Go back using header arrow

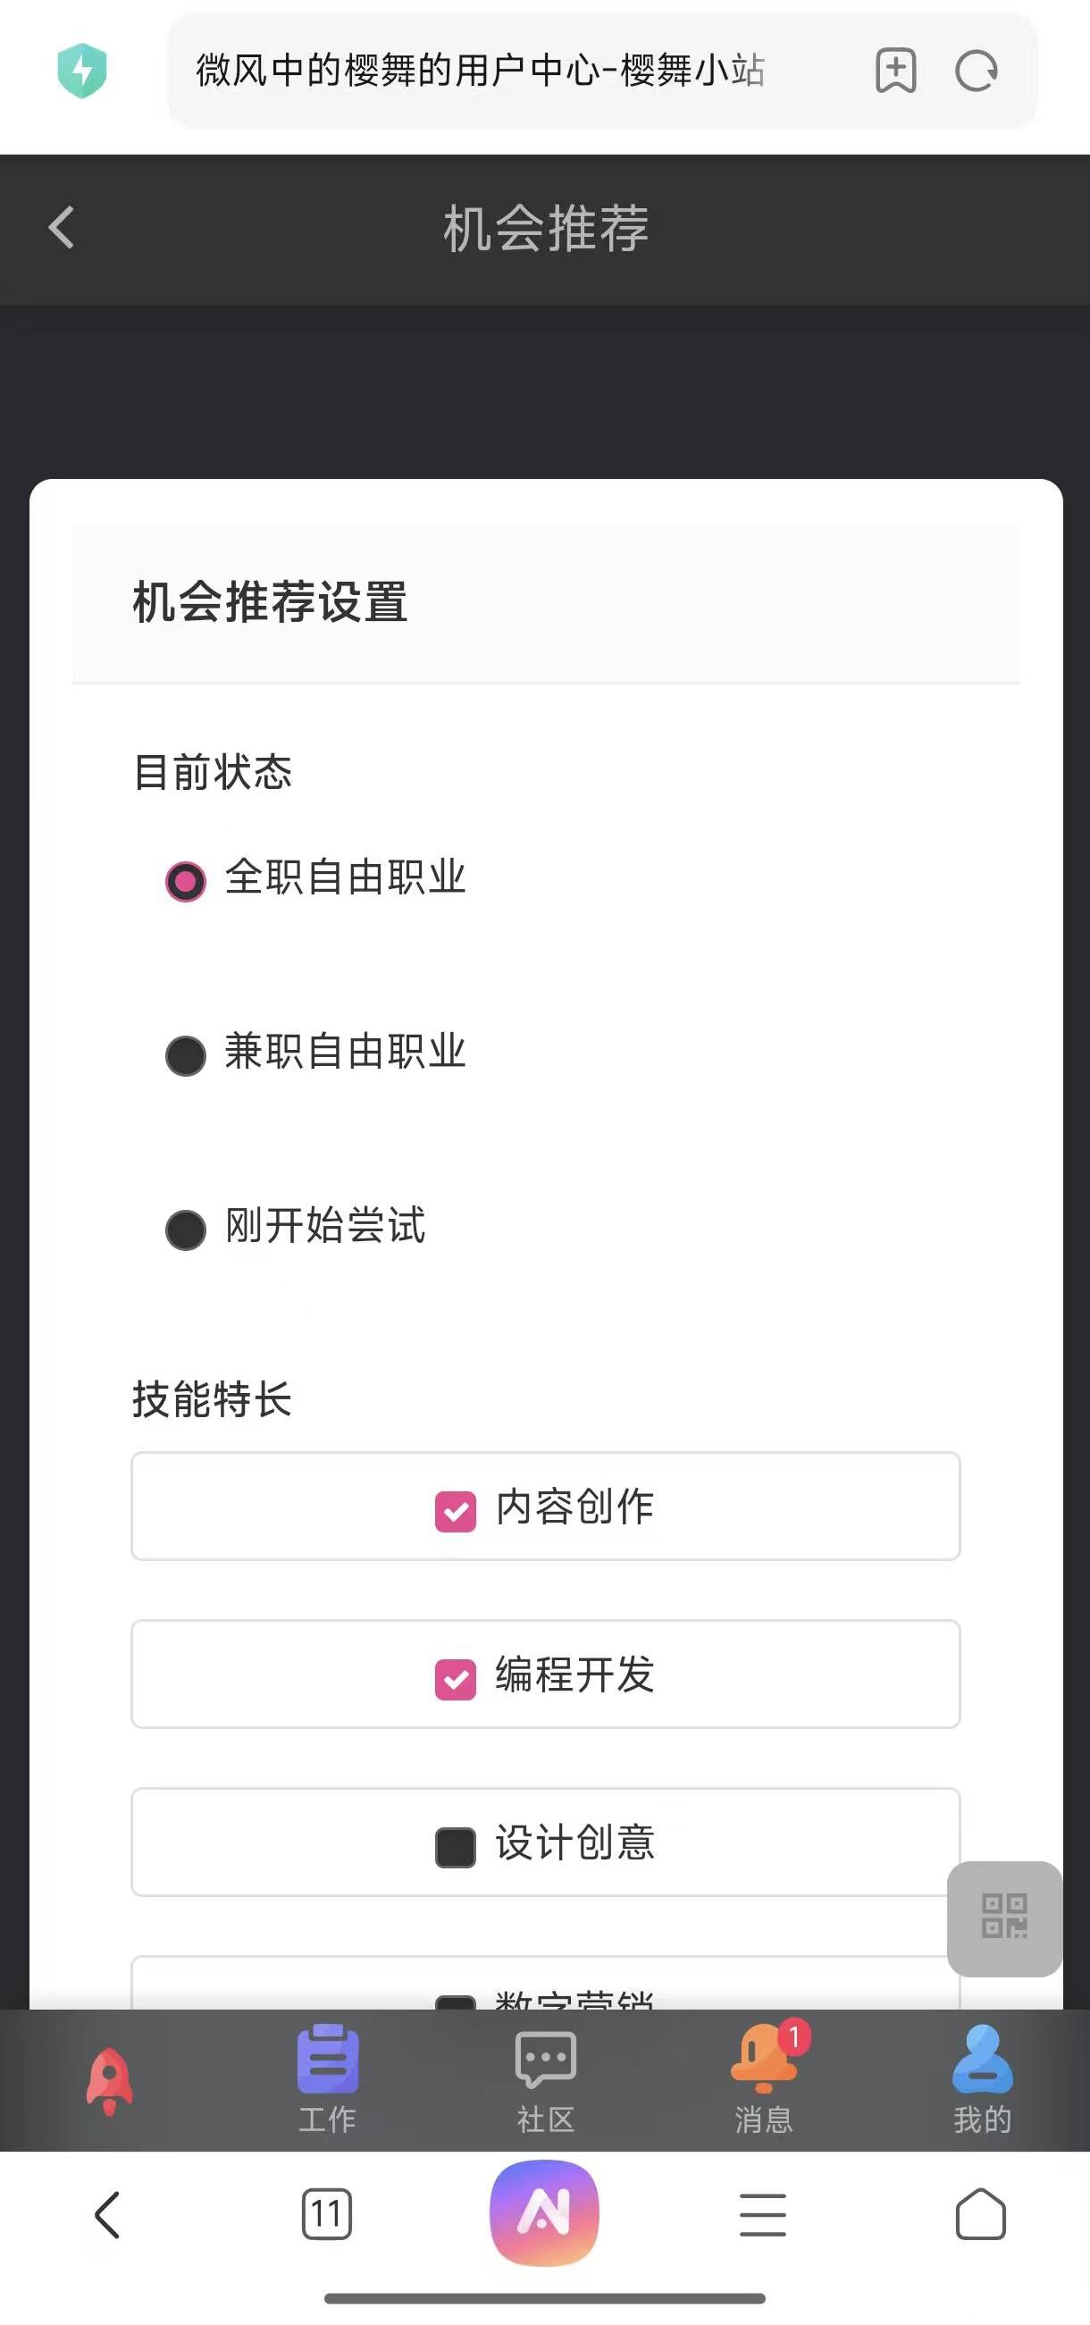coord(62,227)
